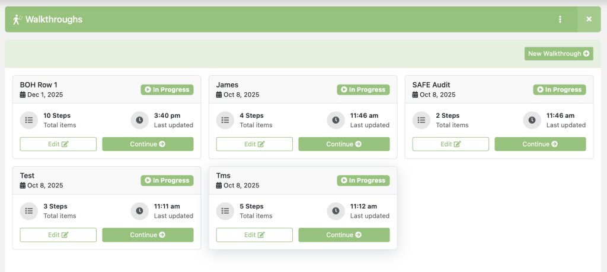Close the Walkthroughs panel
Screen dimensions: 607x272
589,20
